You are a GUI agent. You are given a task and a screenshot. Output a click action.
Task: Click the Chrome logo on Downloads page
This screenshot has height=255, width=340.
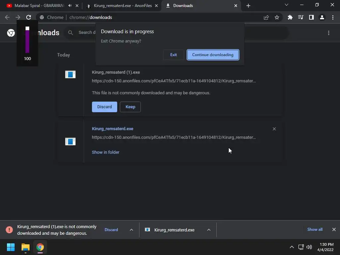pyautogui.click(x=11, y=33)
